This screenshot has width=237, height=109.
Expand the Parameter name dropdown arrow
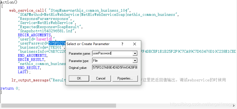[135, 53]
